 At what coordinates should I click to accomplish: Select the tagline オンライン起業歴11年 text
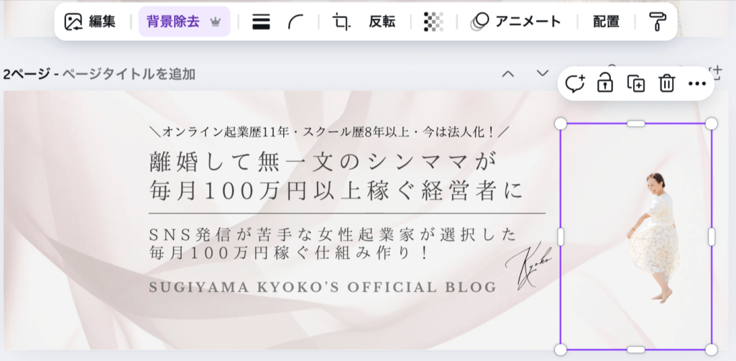coord(331,133)
